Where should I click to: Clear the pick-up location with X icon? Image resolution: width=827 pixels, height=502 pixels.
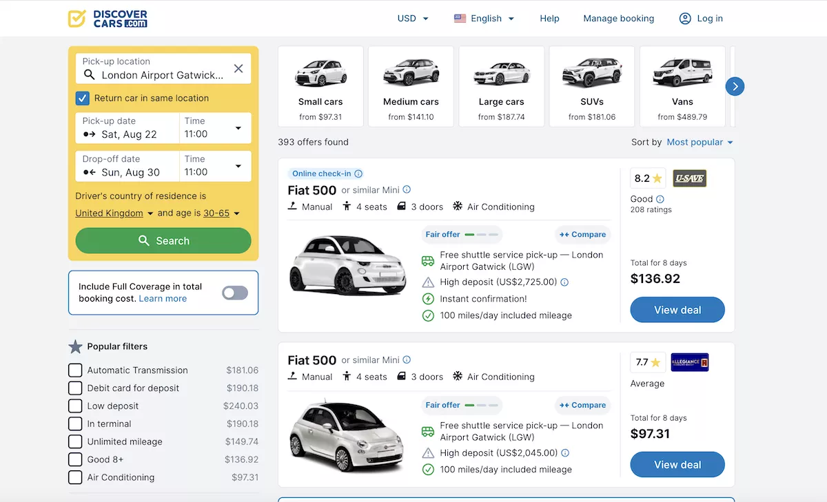[238, 69]
